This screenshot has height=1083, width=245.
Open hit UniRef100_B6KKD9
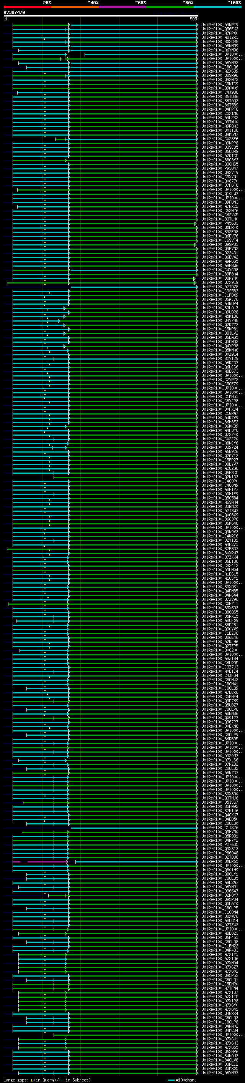[220, 426]
